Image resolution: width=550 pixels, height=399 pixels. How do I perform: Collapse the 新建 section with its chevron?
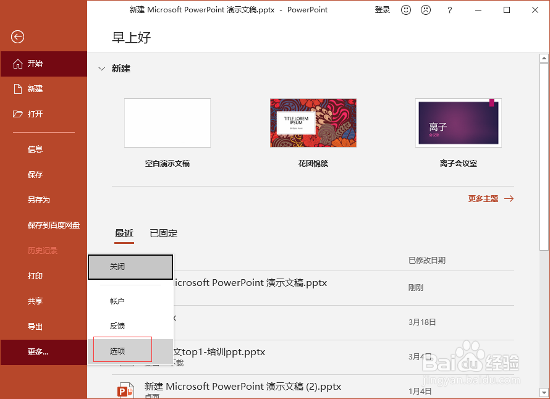(101, 69)
